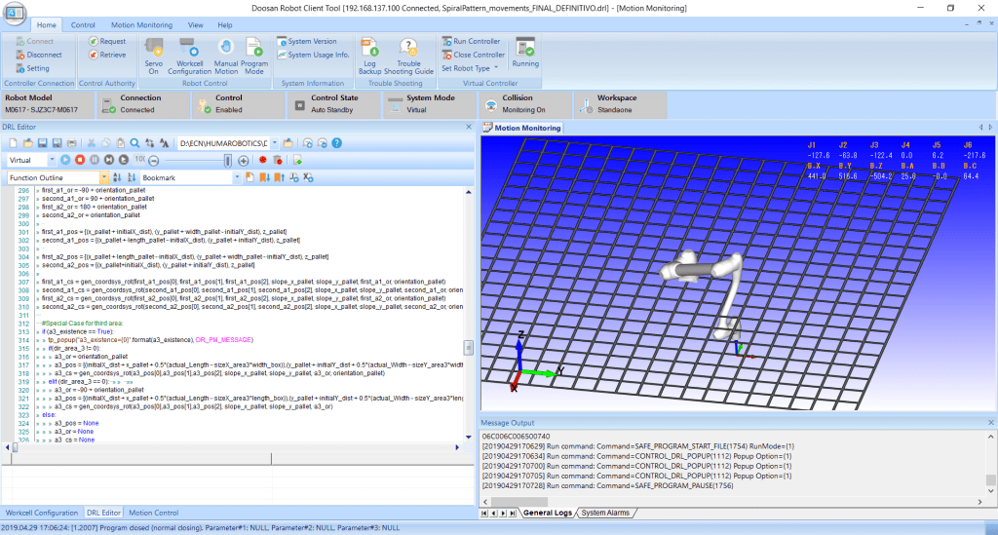Viewport: 998px width, 535px height.
Task: Click the code editor vertical scrollbar thumb
Action: point(469,347)
